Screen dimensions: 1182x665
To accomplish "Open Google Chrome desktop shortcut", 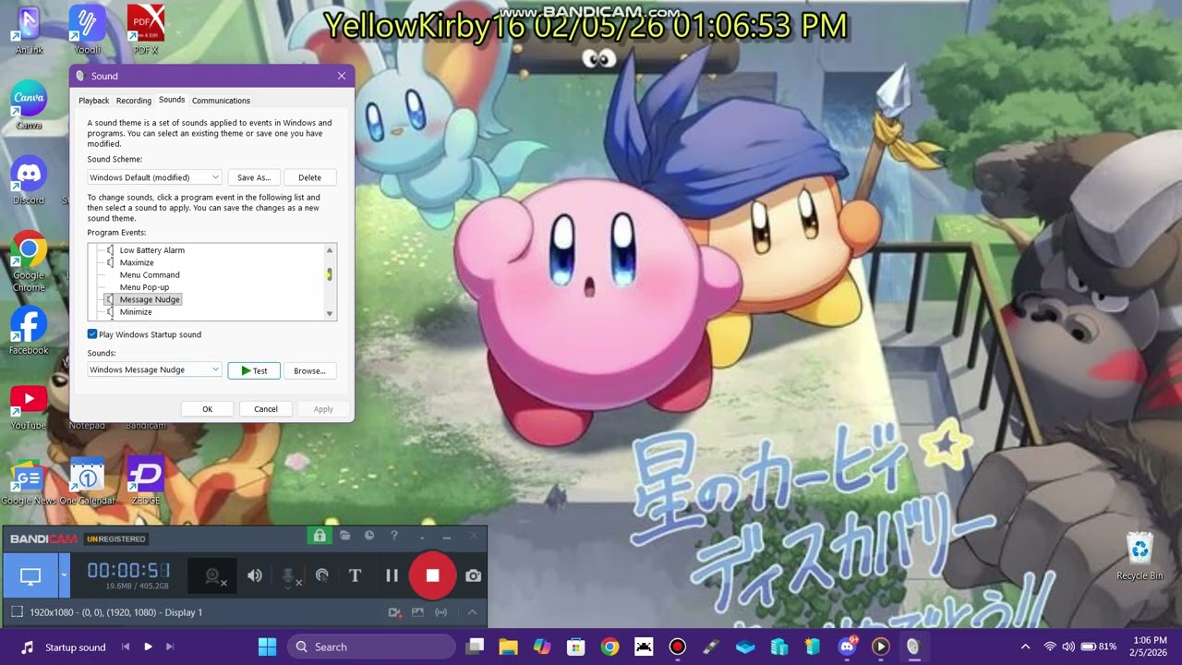I will [x=29, y=260].
